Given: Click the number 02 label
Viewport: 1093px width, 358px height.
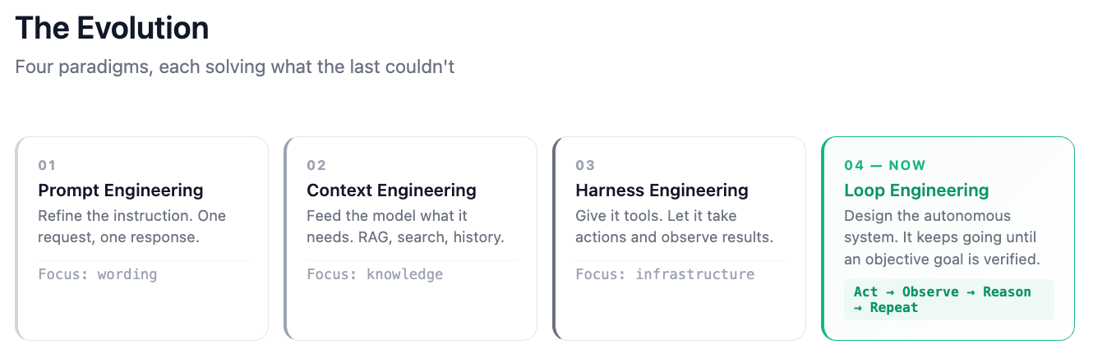Looking at the screenshot, I should 316,165.
